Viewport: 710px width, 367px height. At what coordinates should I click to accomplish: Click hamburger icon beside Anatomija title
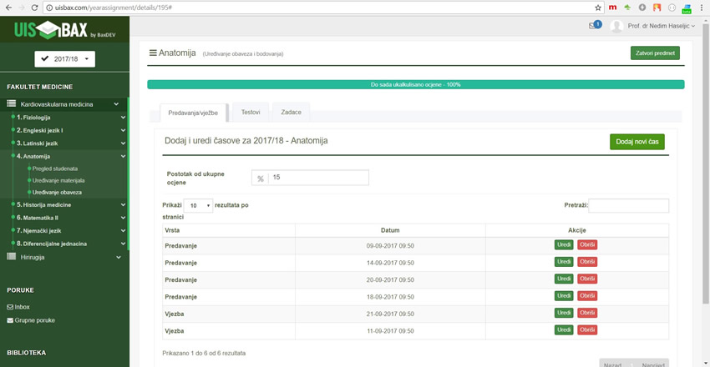click(x=153, y=53)
